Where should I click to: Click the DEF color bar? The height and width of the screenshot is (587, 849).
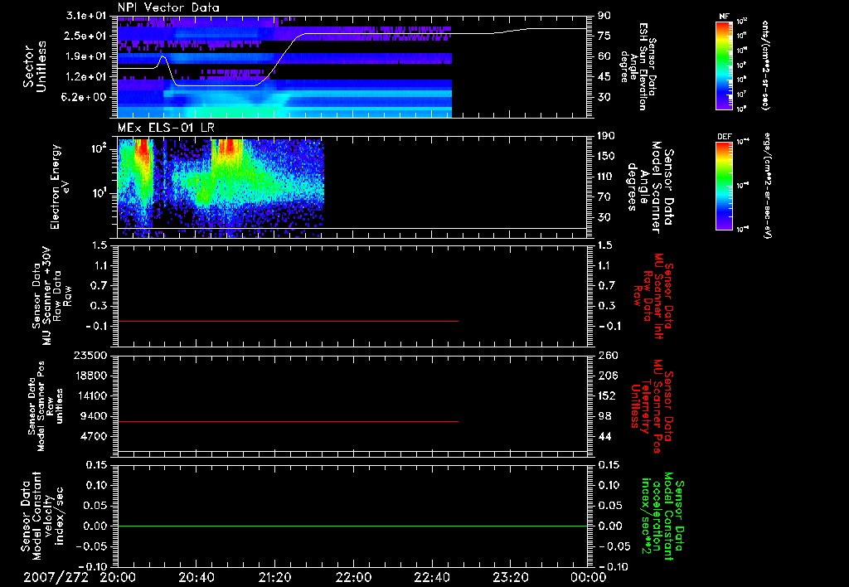(724, 186)
